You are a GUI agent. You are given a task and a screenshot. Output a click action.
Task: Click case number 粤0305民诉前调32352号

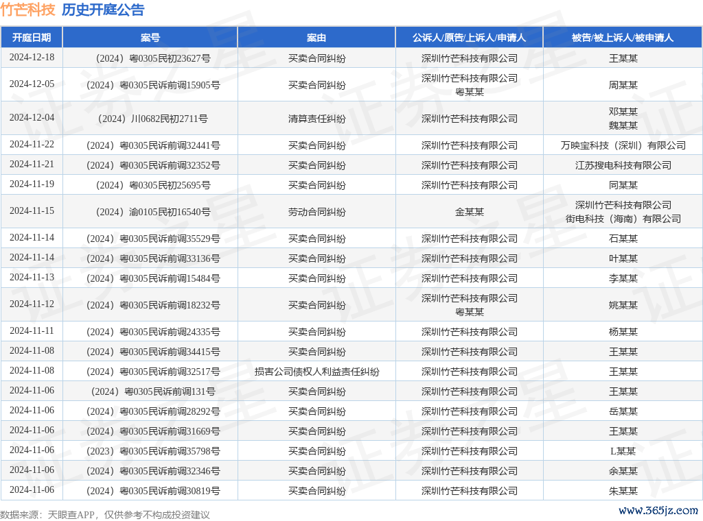[153, 166]
